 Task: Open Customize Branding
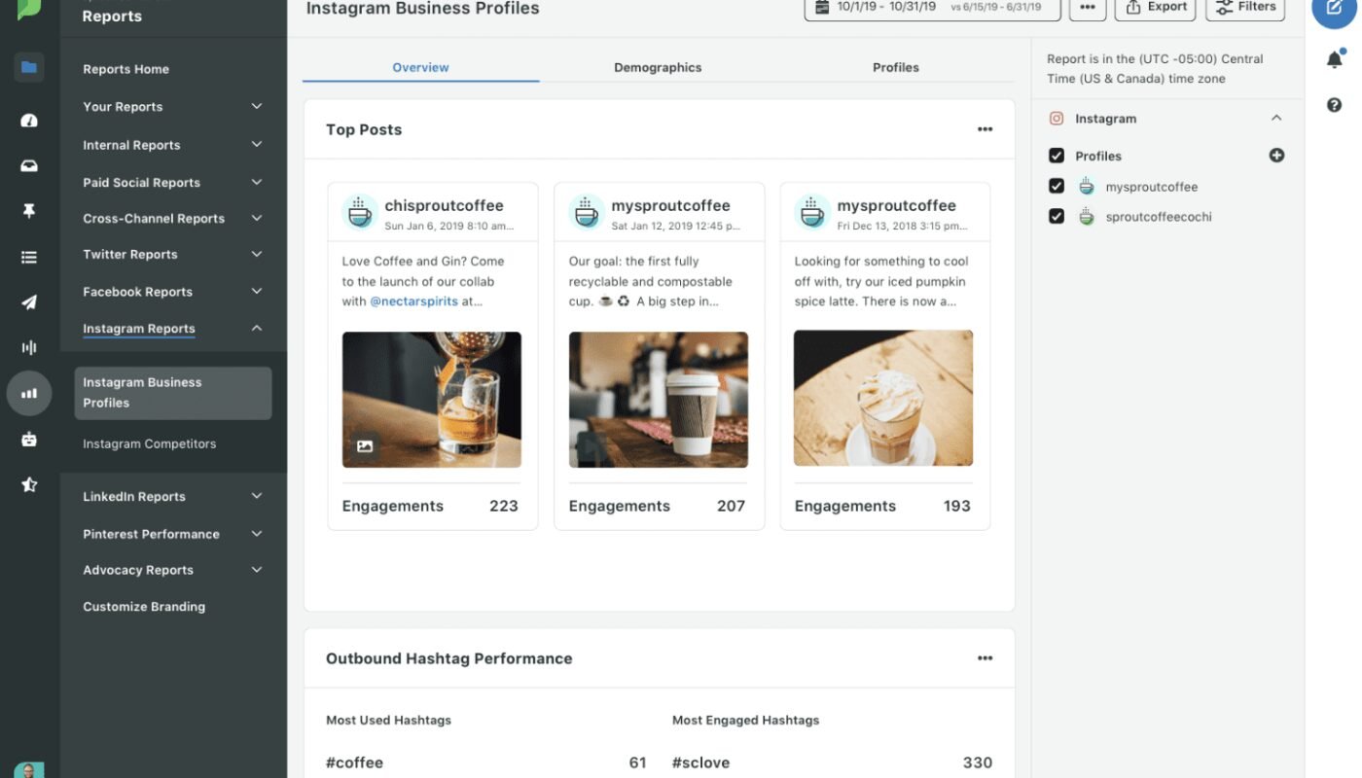(144, 606)
